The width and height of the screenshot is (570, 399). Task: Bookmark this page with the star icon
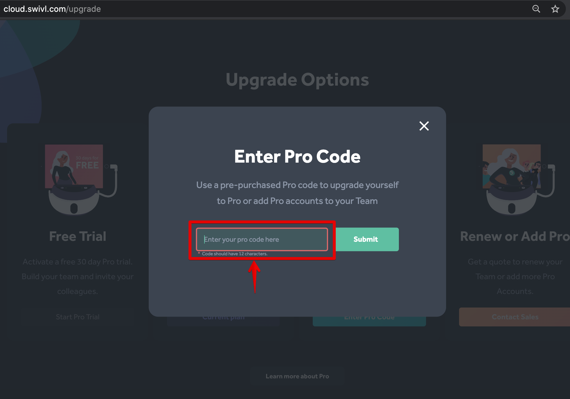555,9
